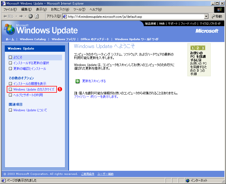Click the IE page icon in address bar

point(65,16)
